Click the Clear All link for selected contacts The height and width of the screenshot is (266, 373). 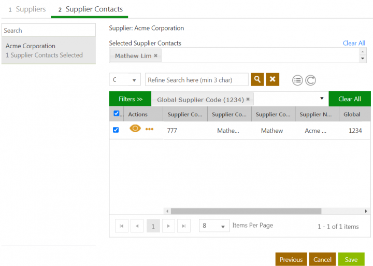pyautogui.click(x=354, y=43)
